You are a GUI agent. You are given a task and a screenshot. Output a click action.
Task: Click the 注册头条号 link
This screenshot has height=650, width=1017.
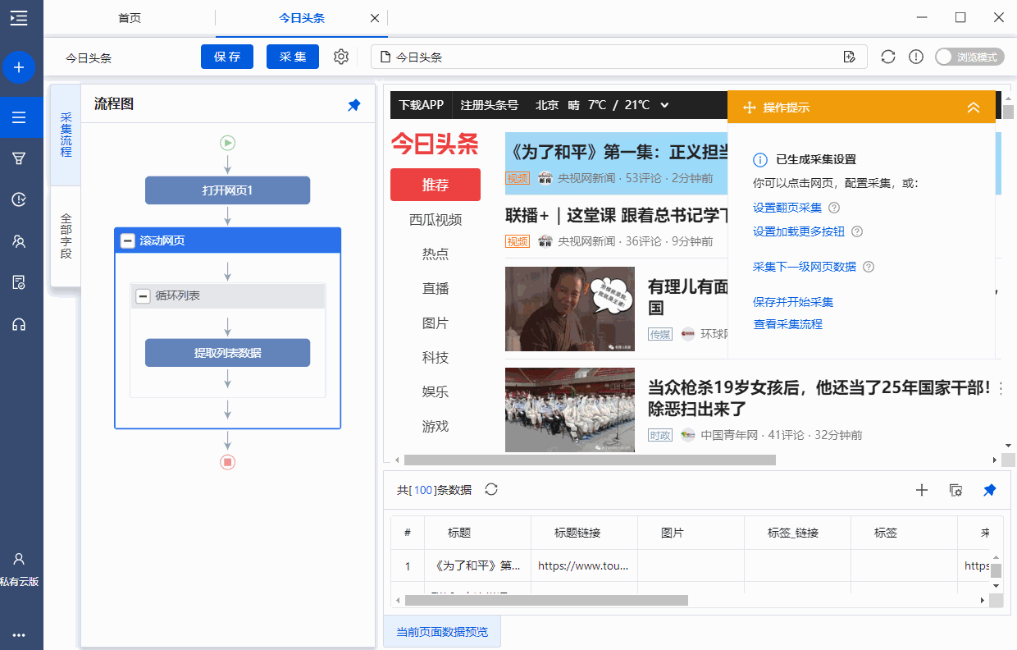(x=490, y=105)
